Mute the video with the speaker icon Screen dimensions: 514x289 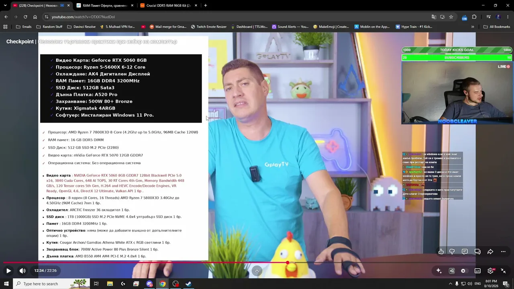(22, 271)
